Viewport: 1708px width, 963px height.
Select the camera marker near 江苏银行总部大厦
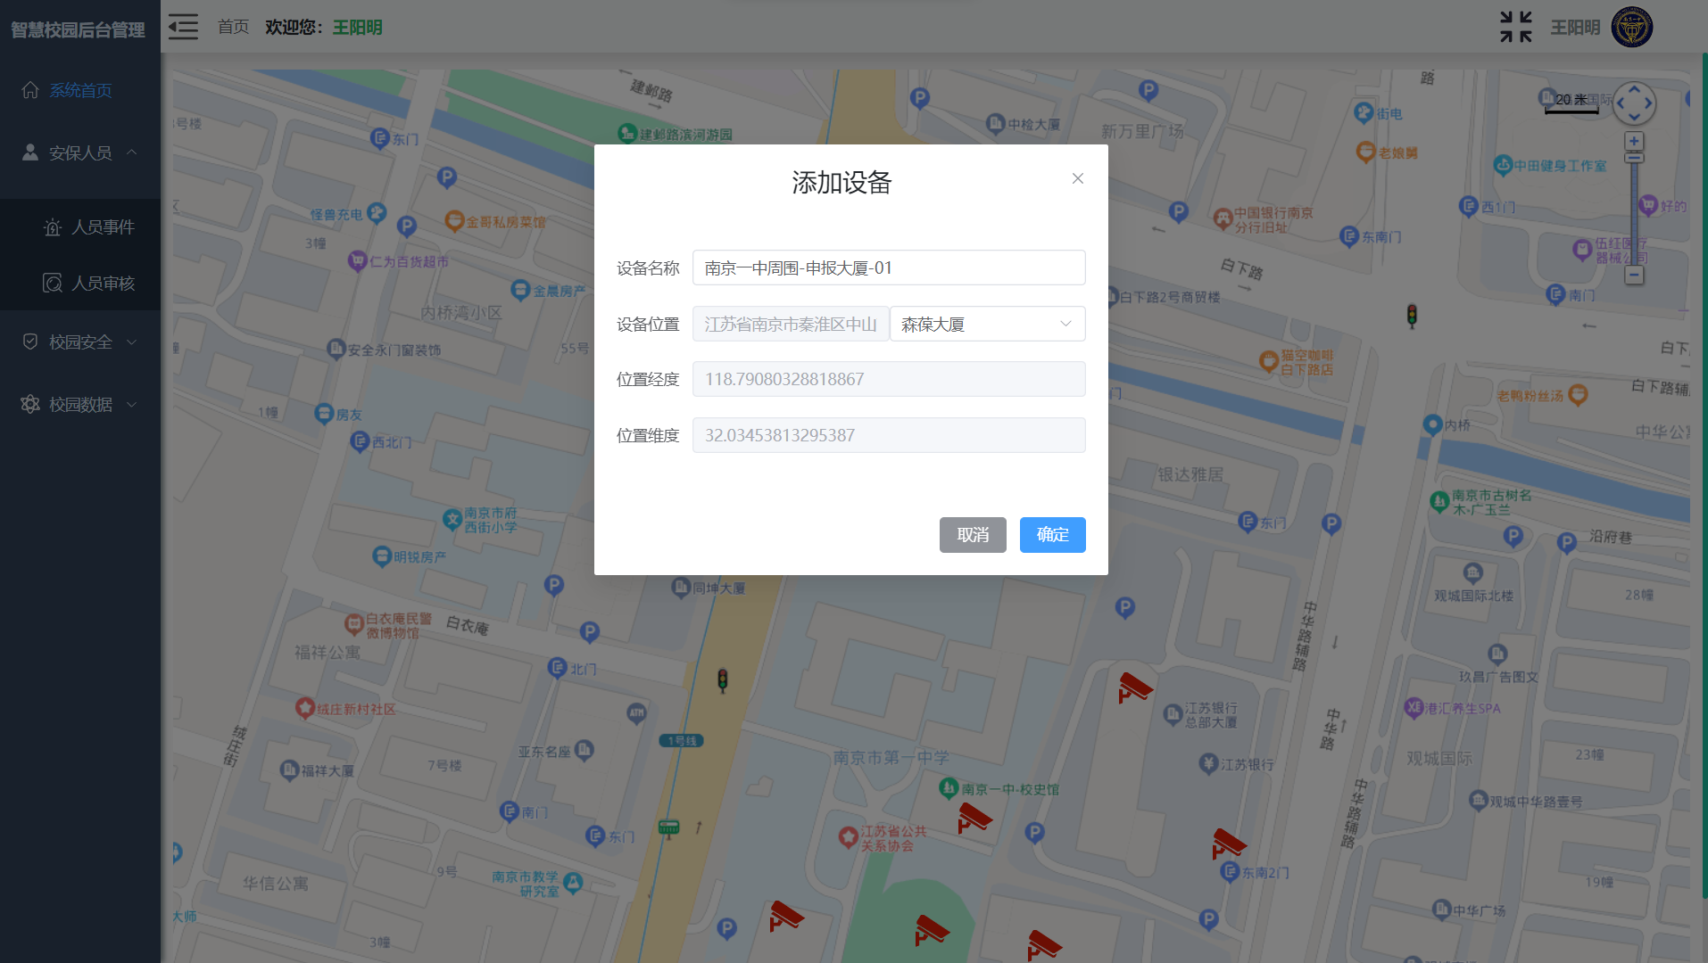[1135, 687]
